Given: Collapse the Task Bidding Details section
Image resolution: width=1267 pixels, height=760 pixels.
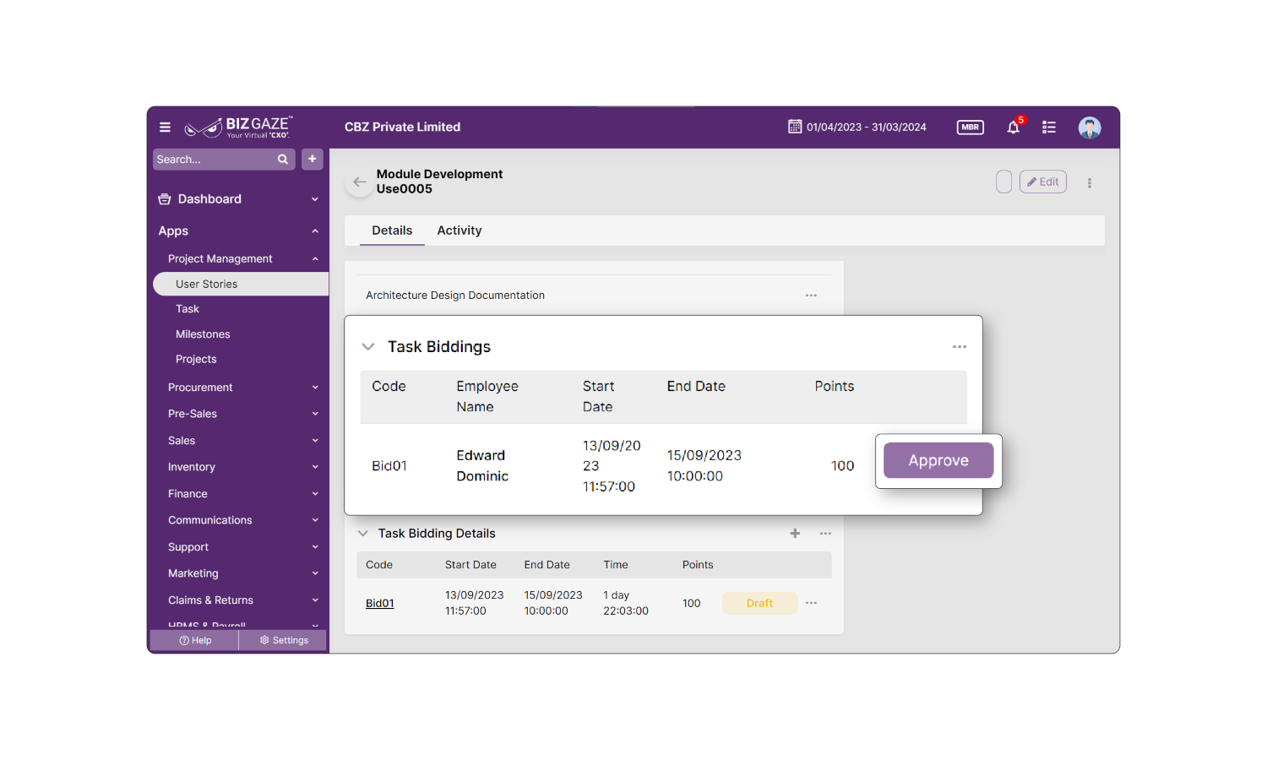Looking at the screenshot, I should pos(363,534).
